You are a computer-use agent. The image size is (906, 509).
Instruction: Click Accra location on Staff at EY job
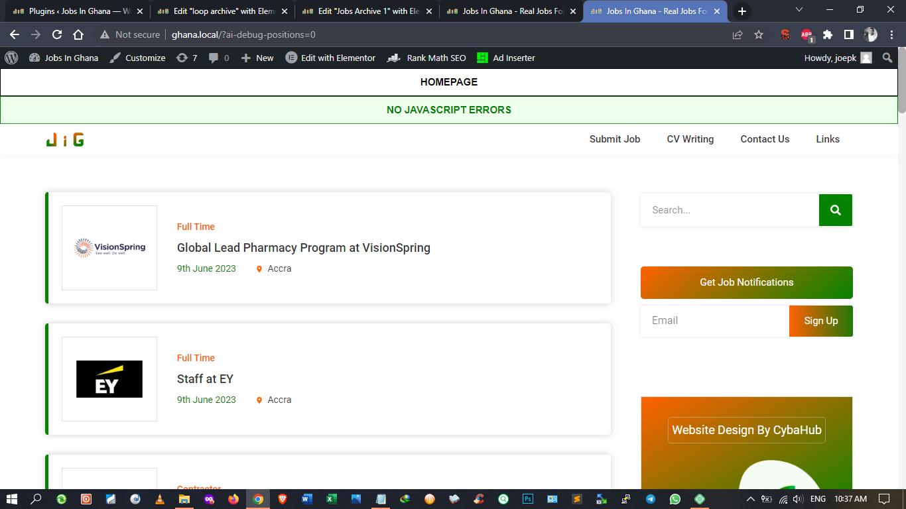tap(274, 400)
